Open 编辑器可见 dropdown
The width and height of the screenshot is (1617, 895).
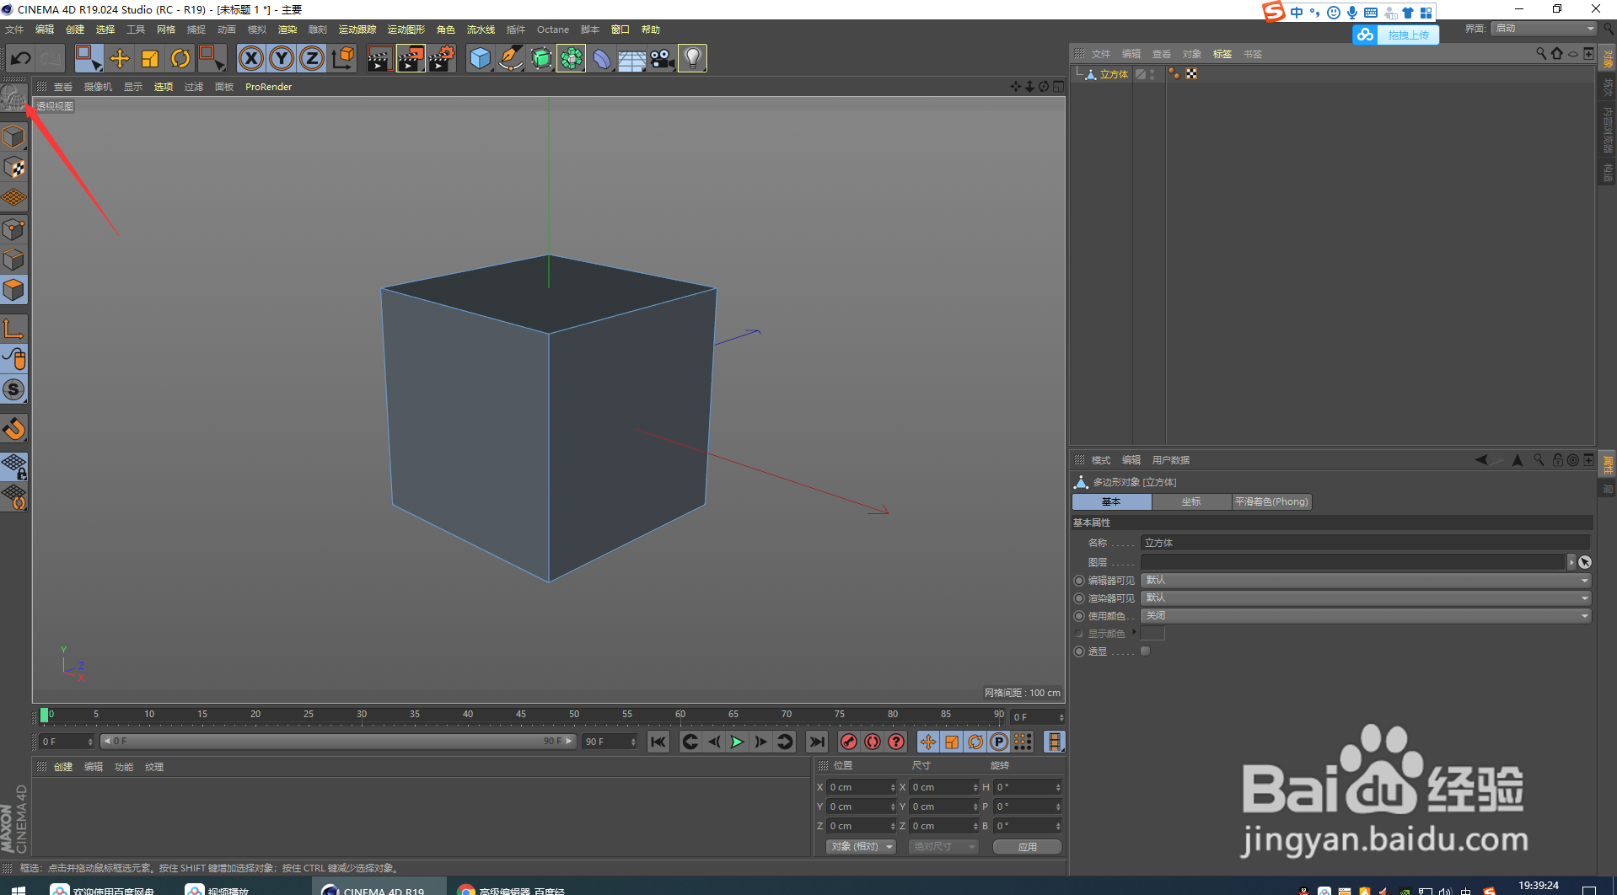[1365, 580]
